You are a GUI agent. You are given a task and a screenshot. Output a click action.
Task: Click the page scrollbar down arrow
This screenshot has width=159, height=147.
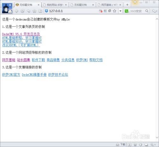click(x=157, y=137)
